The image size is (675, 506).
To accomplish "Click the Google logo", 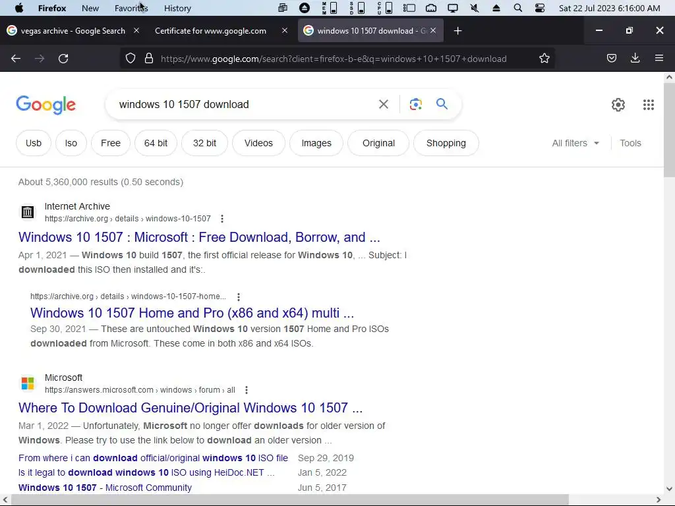I will 46,105.
